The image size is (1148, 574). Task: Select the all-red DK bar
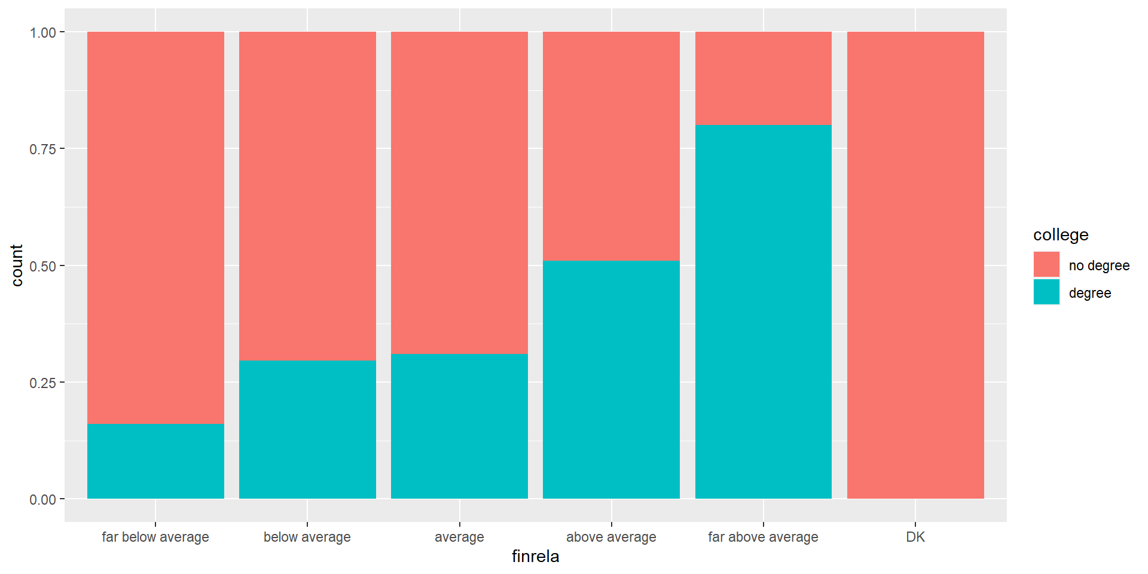(x=915, y=265)
